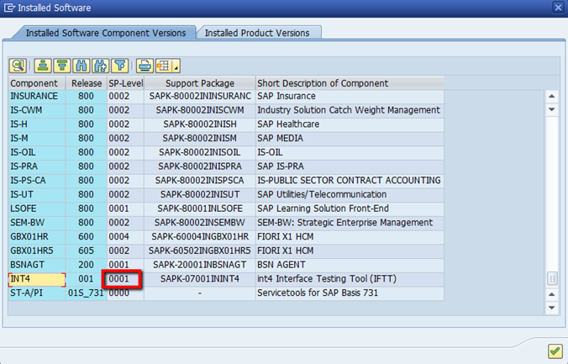The height and width of the screenshot is (364, 568).
Task: Open the Details magnifier icon in toolbar
Action: (x=18, y=66)
